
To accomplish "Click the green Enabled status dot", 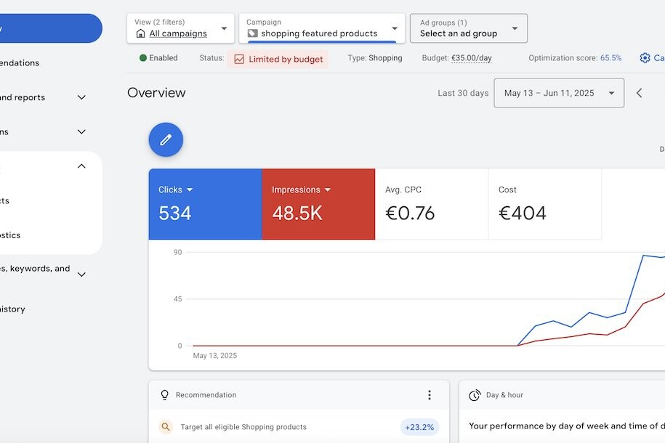I will coord(143,57).
